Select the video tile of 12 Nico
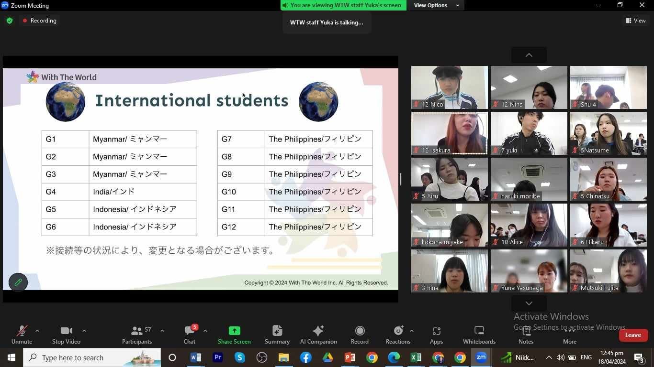This screenshot has width=654, height=367. click(x=450, y=87)
